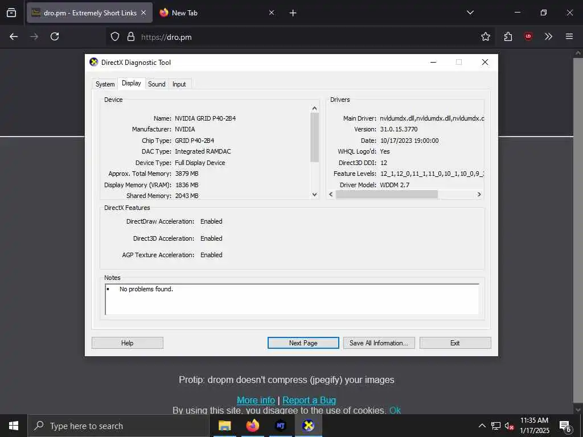Open tracking protection shield icon
The image size is (583, 437).
point(115,37)
